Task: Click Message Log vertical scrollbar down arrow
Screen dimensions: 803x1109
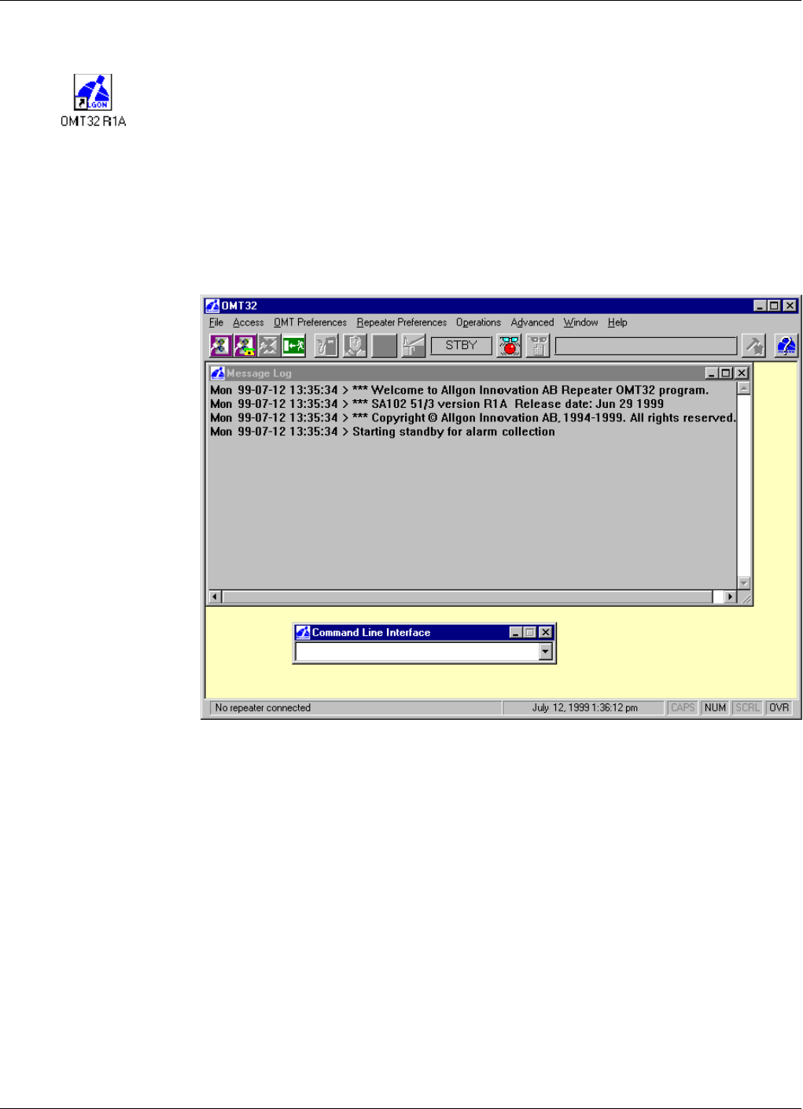Action: [744, 583]
